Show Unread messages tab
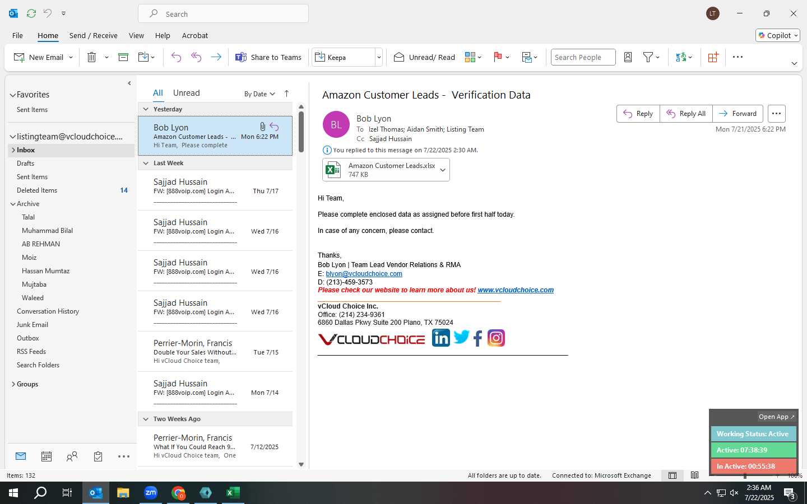Screen dimensions: 807x504 coord(187,93)
